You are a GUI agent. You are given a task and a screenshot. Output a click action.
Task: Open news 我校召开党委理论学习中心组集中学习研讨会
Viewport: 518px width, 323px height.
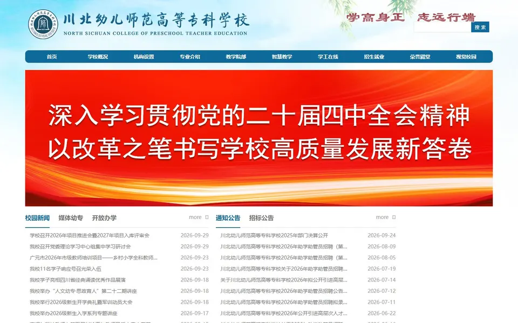click(80, 247)
